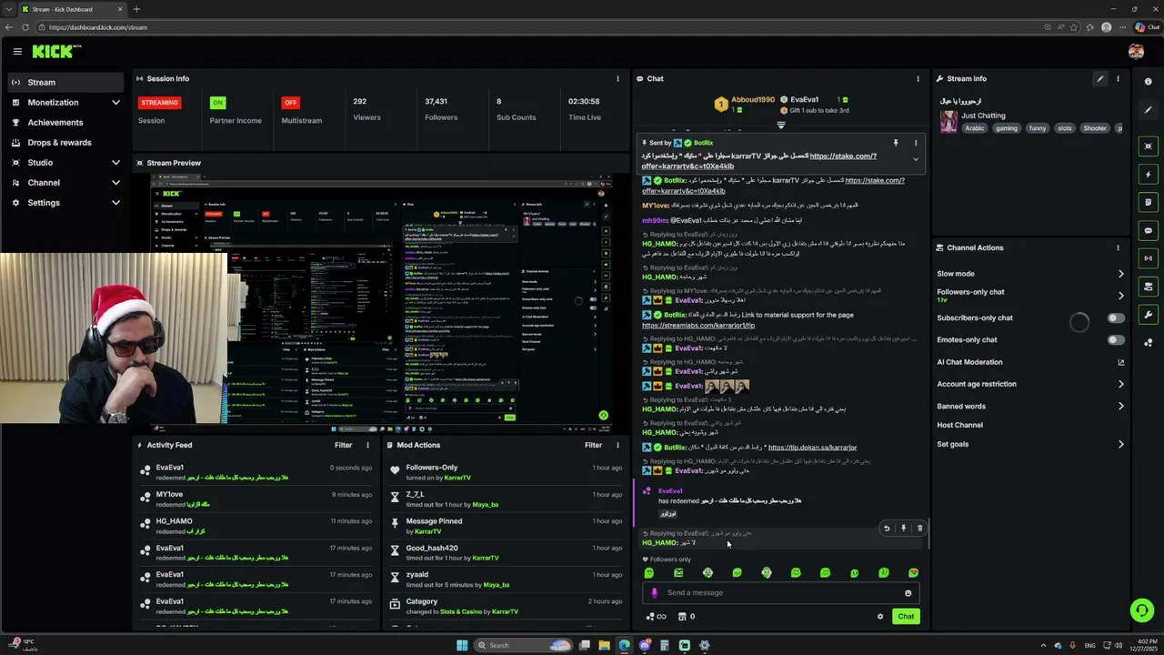Open the Windows Start menu
Screen dimensions: 1164x655
click(462, 646)
